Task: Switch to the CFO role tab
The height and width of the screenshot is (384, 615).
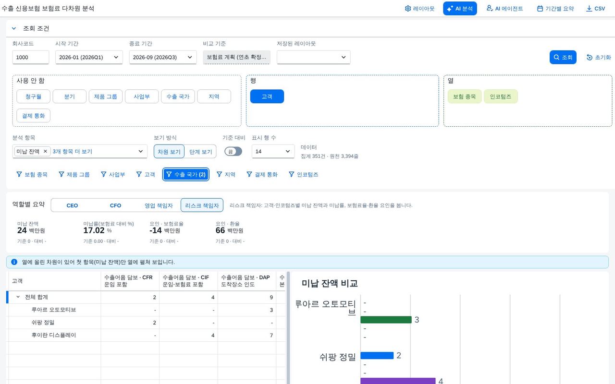Action: click(115, 205)
